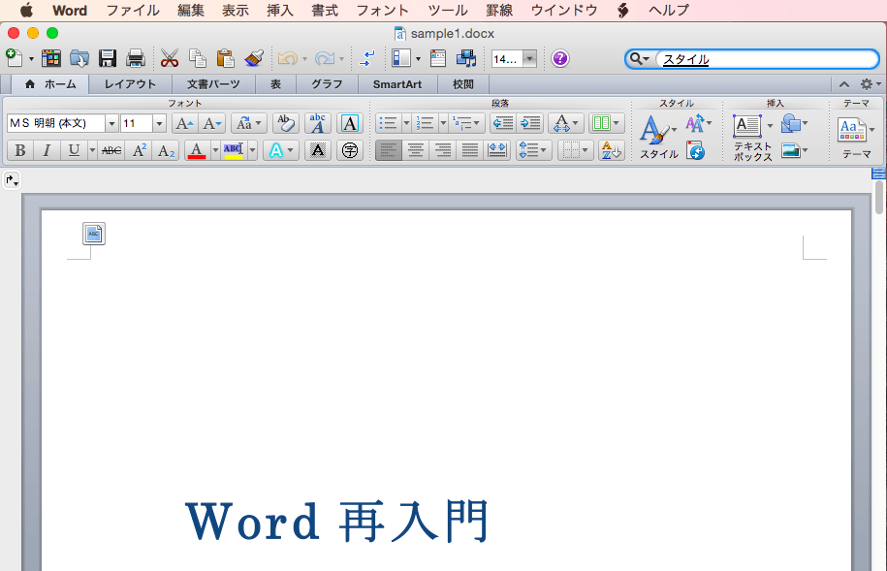Apply enclosed character icon
The image size is (887, 571).
(x=350, y=150)
